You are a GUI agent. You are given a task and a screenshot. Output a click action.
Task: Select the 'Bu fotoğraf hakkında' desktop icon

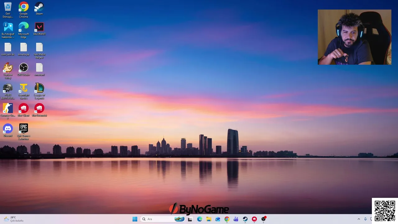8,30
